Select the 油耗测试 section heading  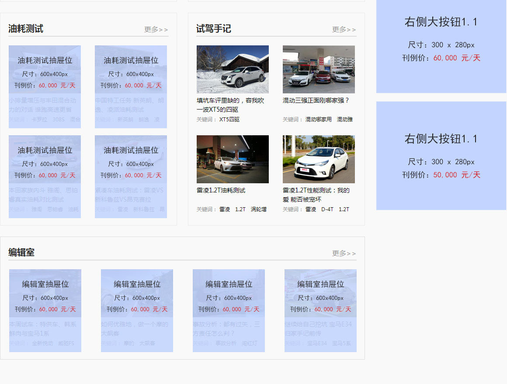(26, 29)
